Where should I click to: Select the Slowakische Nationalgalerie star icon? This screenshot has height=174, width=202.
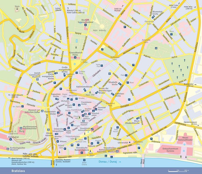tap(82, 153)
